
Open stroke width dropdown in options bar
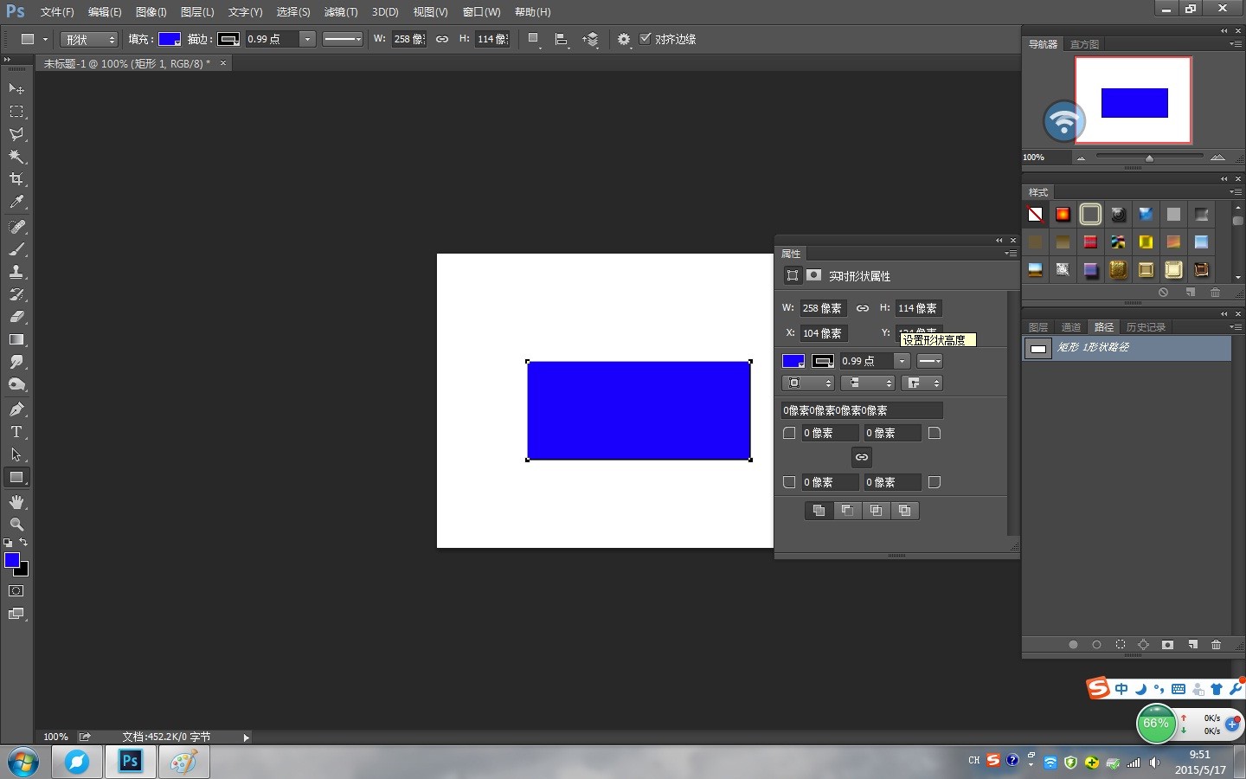(x=307, y=39)
